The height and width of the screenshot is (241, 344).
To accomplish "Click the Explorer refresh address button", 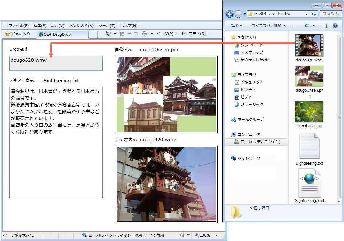I will pyautogui.click(x=314, y=14).
